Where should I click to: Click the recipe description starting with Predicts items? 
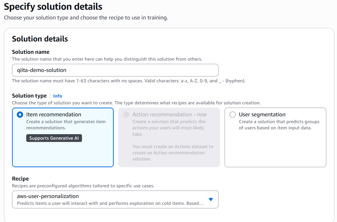(x=110, y=203)
